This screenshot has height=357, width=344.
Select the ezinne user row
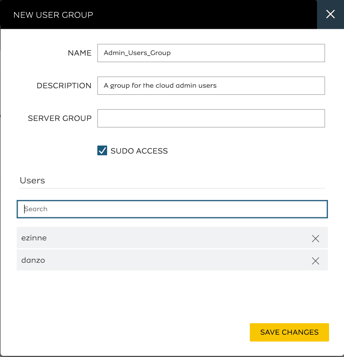click(172, 238)
